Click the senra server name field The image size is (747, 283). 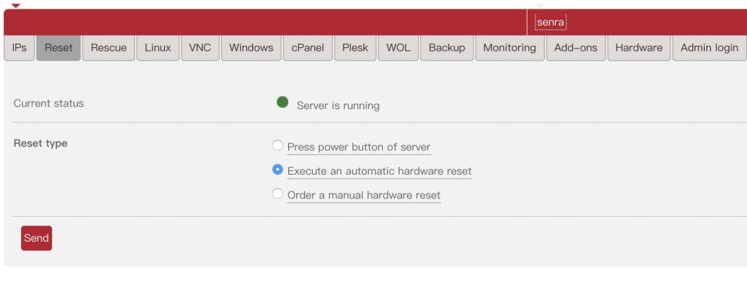click(x=551, y=23)
